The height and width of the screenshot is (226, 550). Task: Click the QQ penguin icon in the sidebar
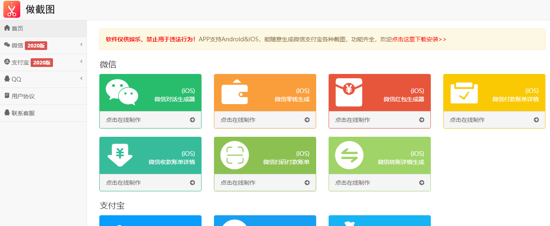click(7, 79)
